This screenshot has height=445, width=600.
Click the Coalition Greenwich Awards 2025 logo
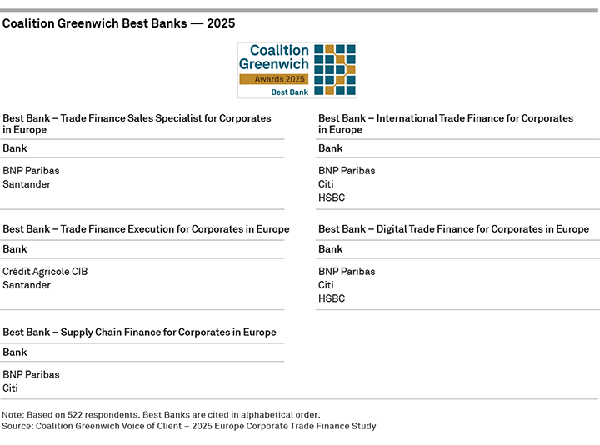[297, 70]
